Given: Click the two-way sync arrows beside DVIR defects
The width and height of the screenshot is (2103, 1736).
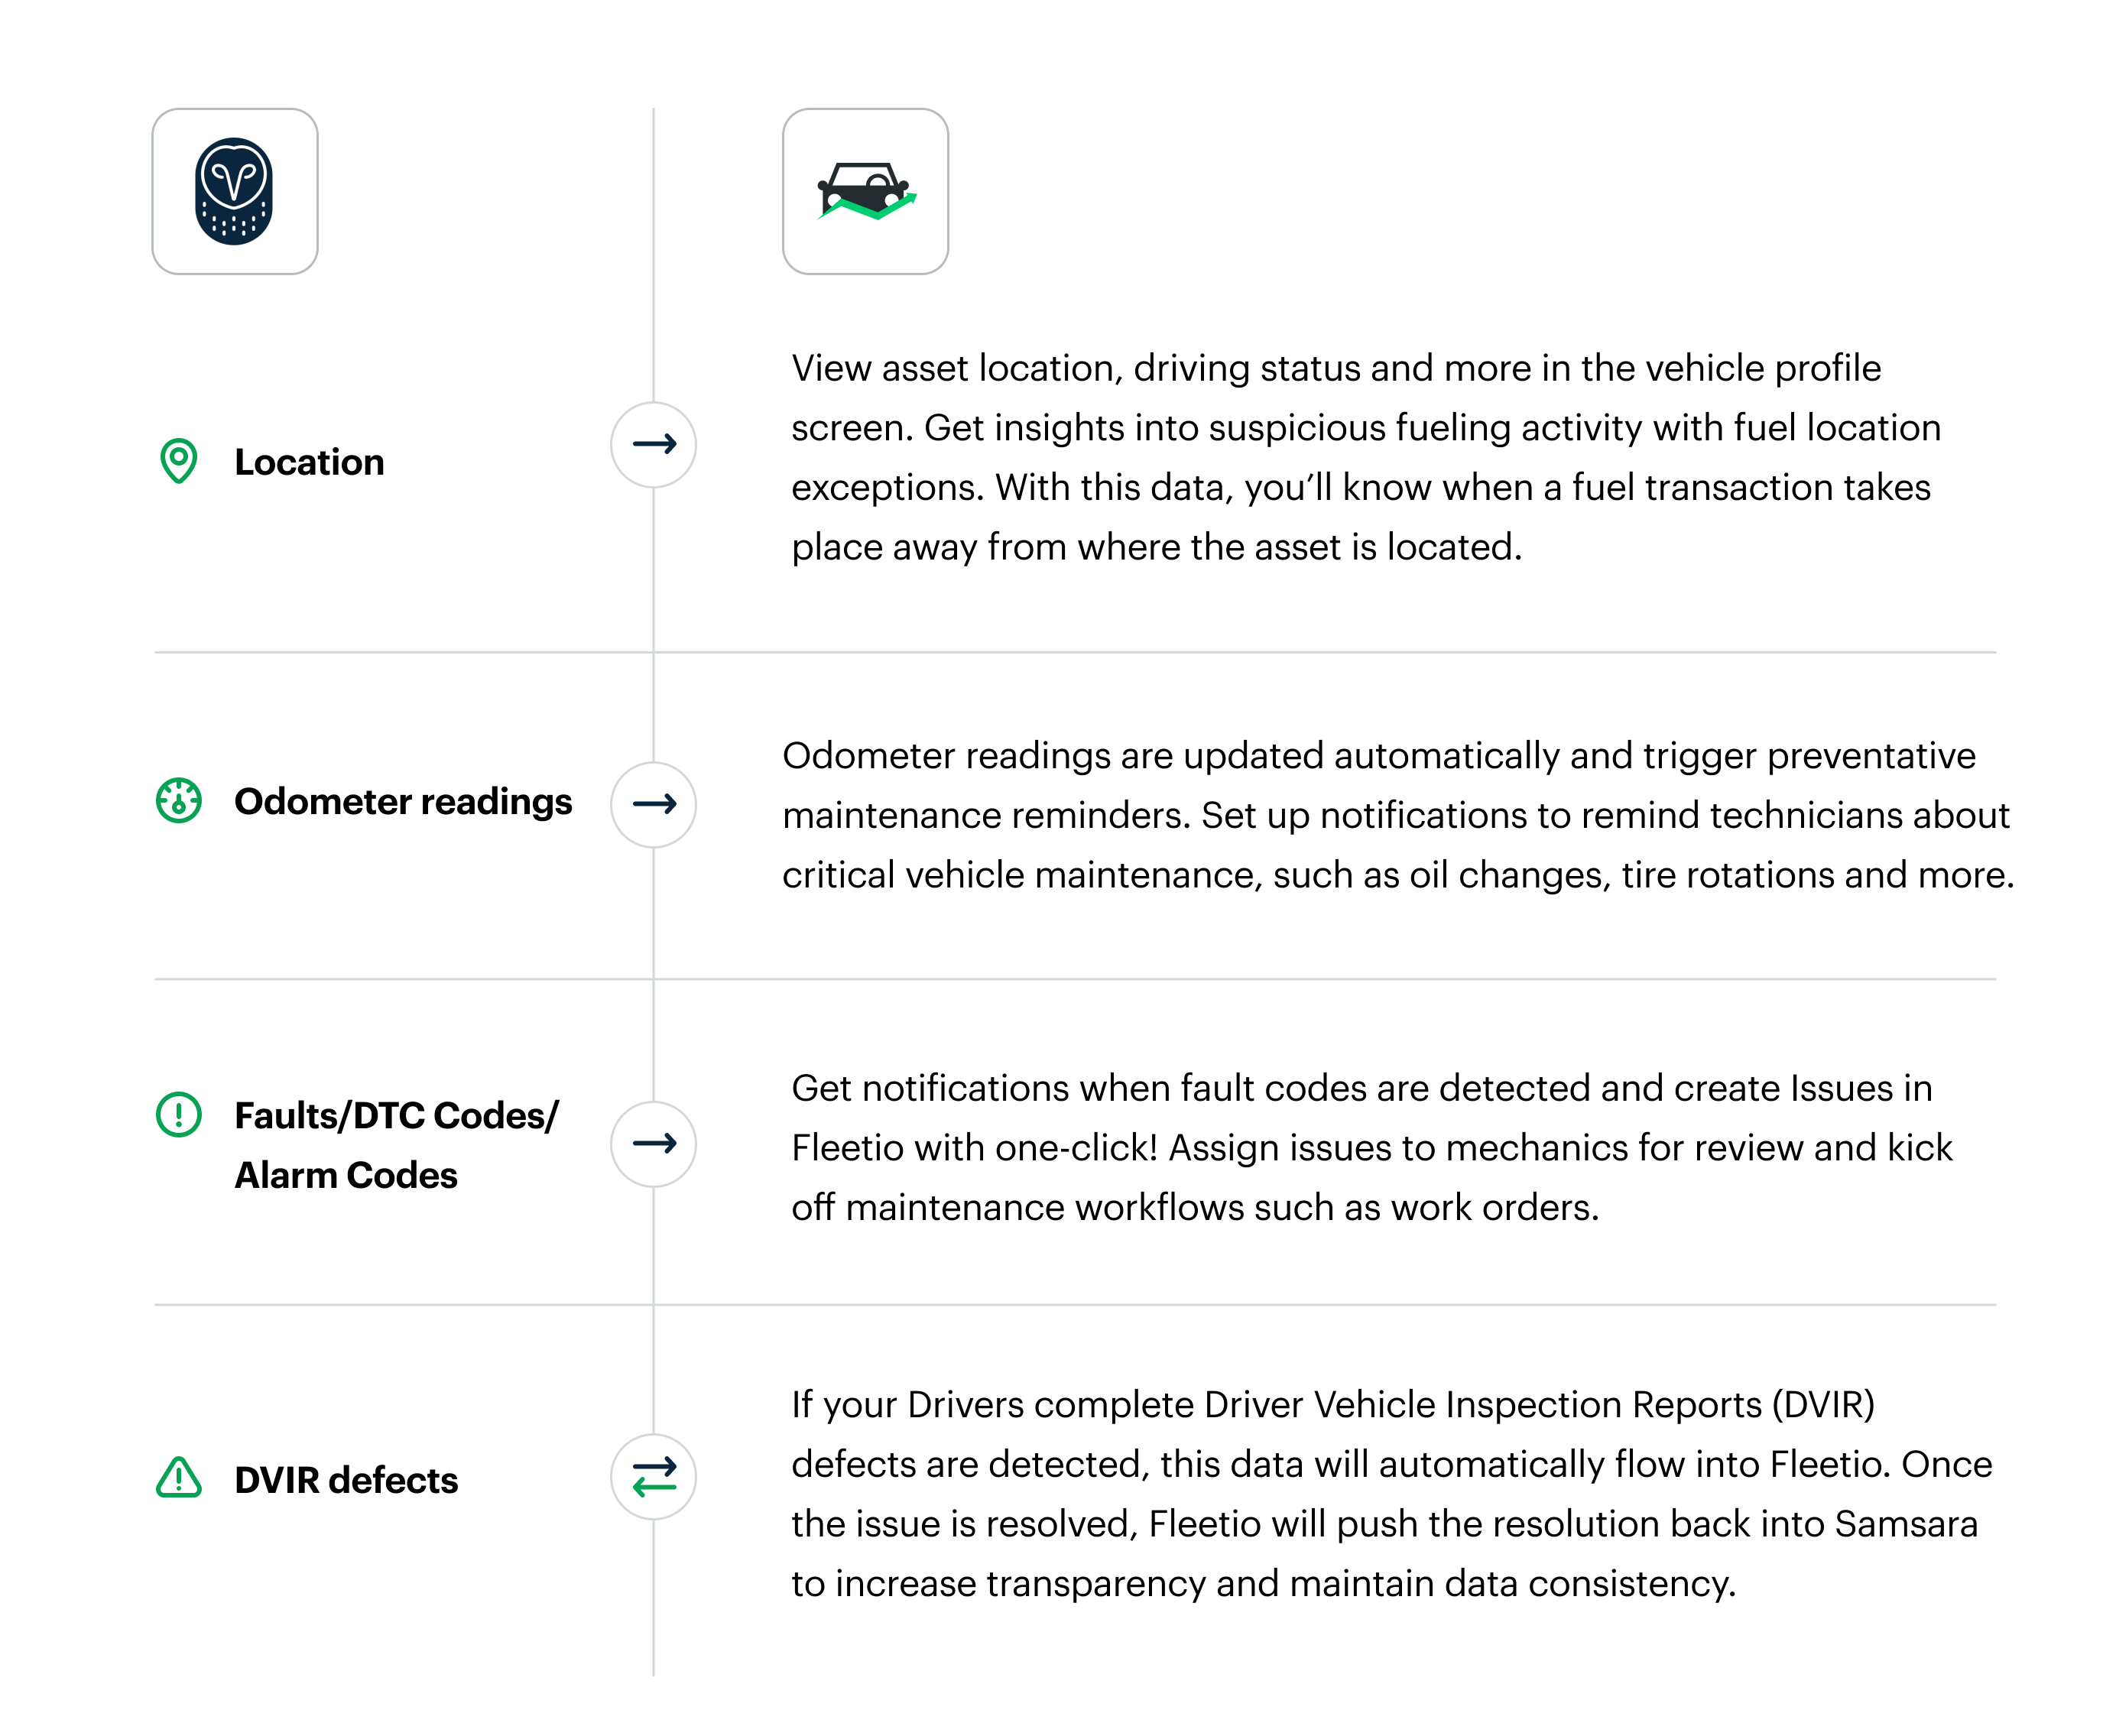Looking at the screenshot, I should click(x=654, y=1477).
